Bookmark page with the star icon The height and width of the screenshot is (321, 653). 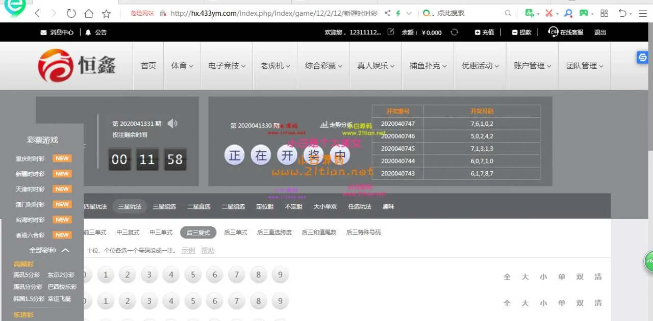[x=106, y=13]
